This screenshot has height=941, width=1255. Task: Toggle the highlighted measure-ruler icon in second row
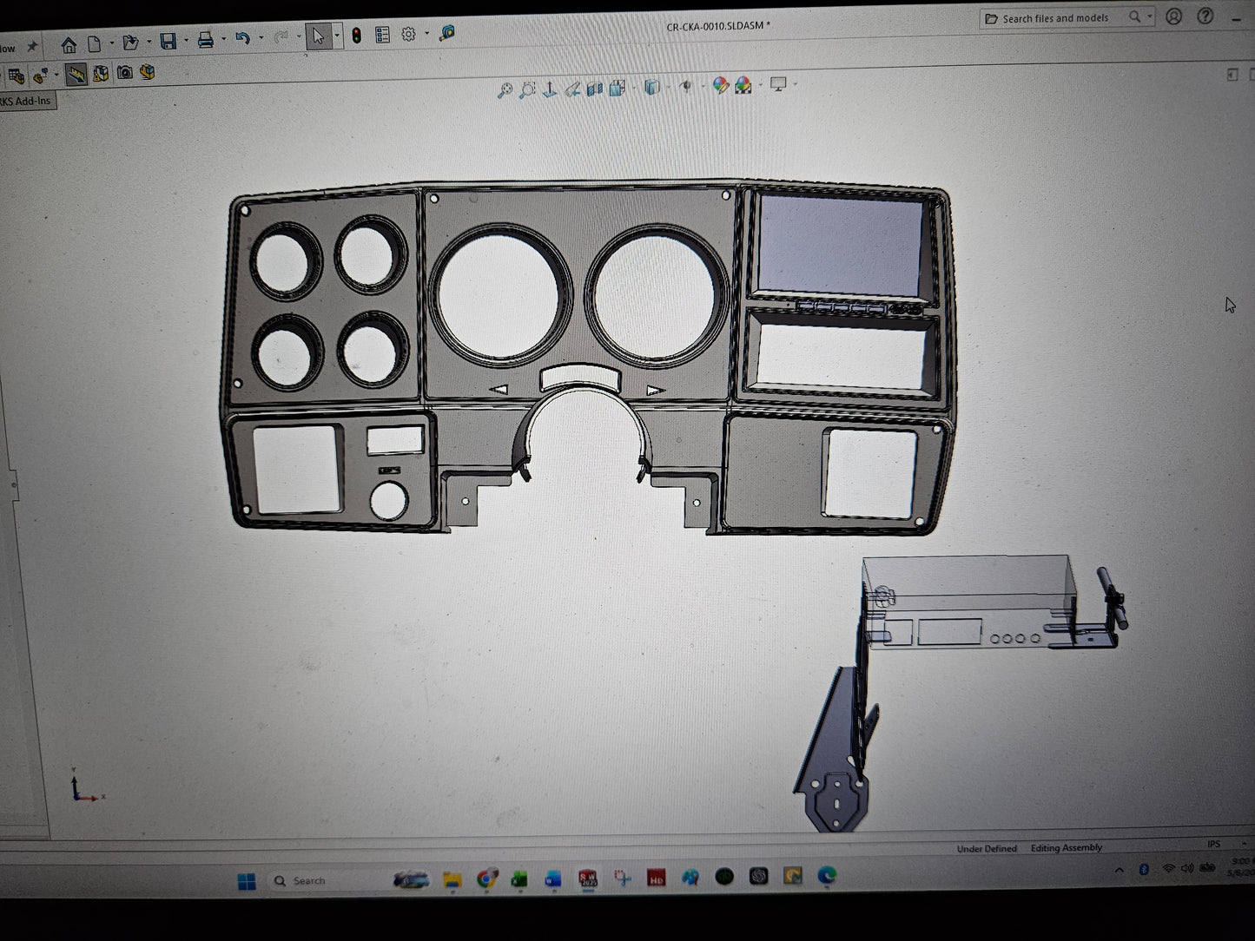[x=76, y=74]
